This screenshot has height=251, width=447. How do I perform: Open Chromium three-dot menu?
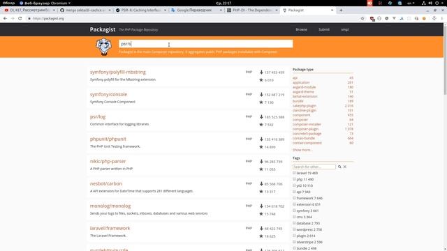click(442, 19)
